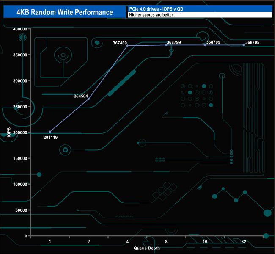This screenshot has width=275, height=254.
Task: Click the data point labeled 264564
Action: 89,99
